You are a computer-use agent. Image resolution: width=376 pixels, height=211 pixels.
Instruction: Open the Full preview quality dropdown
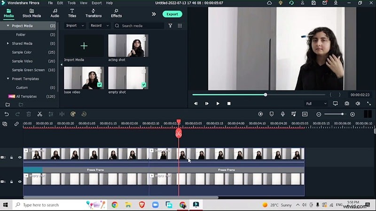click(x=316, y=104)
